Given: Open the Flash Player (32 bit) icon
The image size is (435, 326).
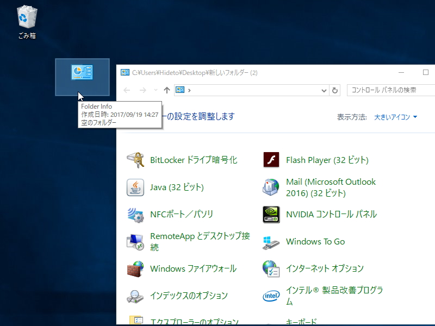Looking at the screenshot, I should click(271, 160).
